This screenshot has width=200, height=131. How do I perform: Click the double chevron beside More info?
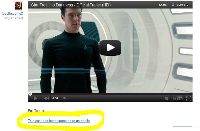click(173, 5)
